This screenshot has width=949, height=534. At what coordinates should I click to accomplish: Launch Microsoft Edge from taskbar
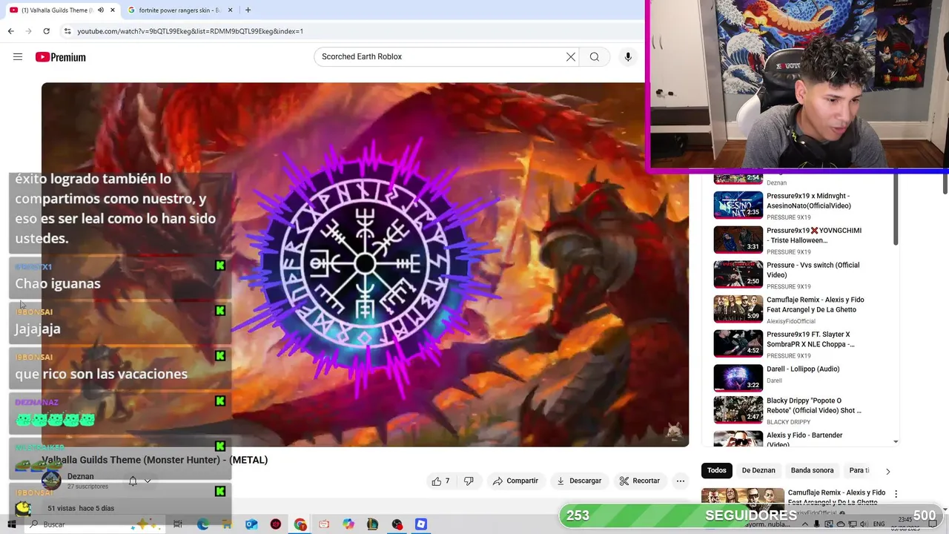(x=203, y=524)
